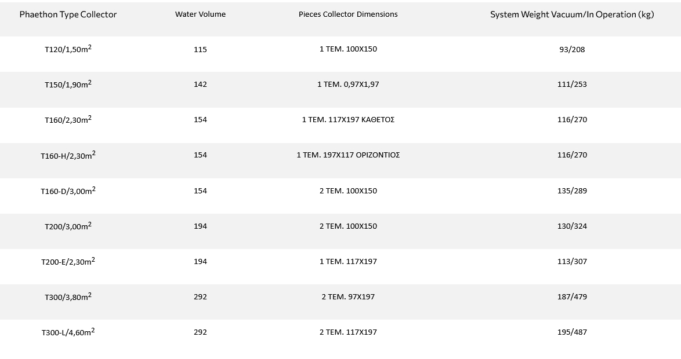Click the System Weight Vacuum/In Operation header
The width and height of the screenshot is (681, 359).
point(571,14)
